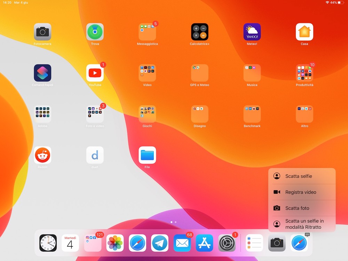This screenshot has width=348, height=261.
Task: Open the Photos app in dock
Action: coord(115,243)
